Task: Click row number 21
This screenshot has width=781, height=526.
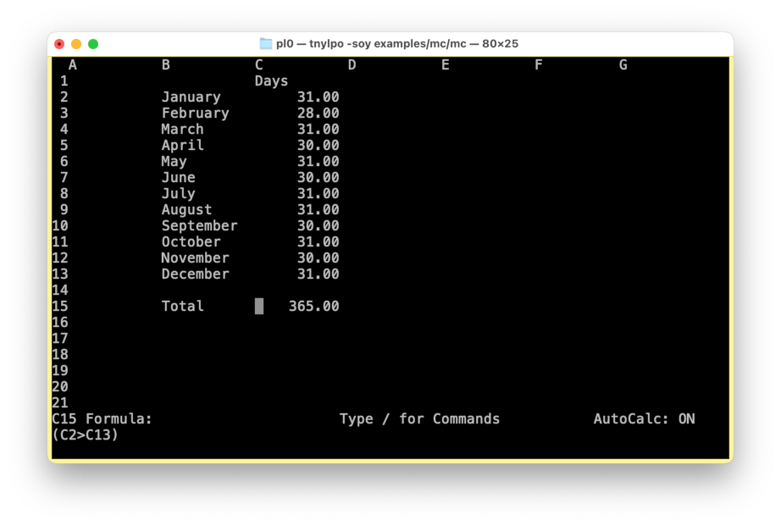Action: coord(60,402)
